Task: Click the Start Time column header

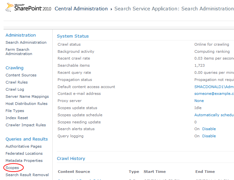Action: [155, 172]
